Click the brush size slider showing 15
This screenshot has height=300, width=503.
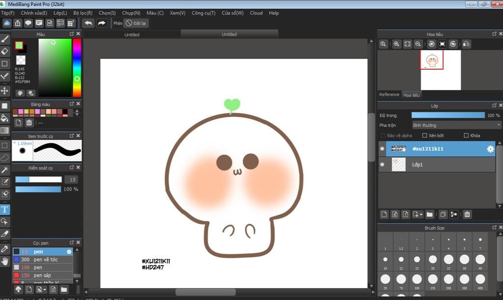click(38, 180)
